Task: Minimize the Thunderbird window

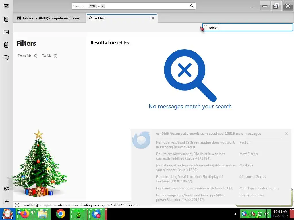Action: click(265, 6)
